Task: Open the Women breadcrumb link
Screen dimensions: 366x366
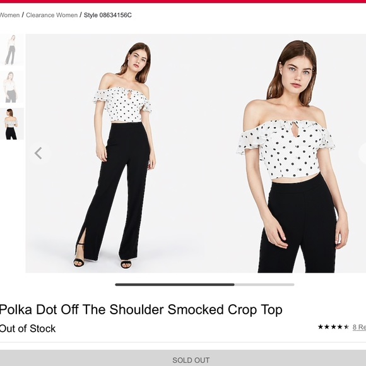Action: click(x=9, y=15)
